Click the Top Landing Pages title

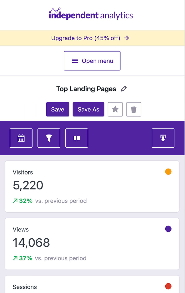click(x=86, y=89)
